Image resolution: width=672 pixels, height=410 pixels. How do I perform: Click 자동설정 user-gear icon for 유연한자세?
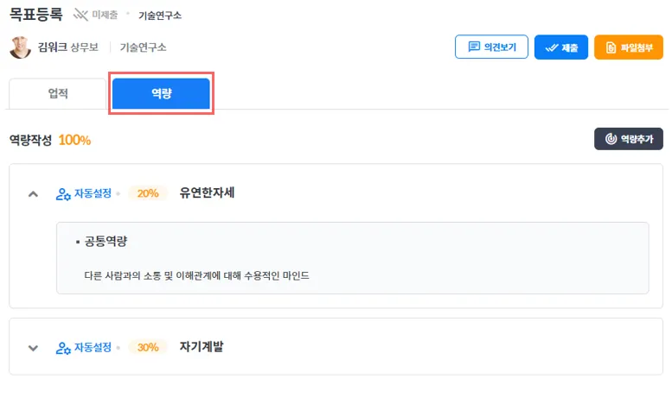(x=63, y=193)
